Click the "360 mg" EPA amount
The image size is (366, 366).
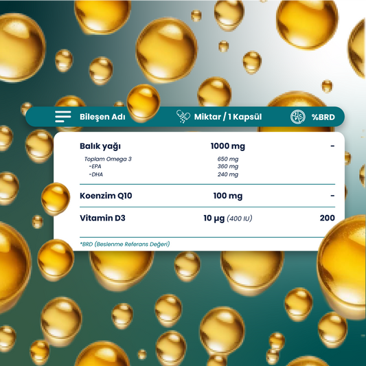click(228, 167)
